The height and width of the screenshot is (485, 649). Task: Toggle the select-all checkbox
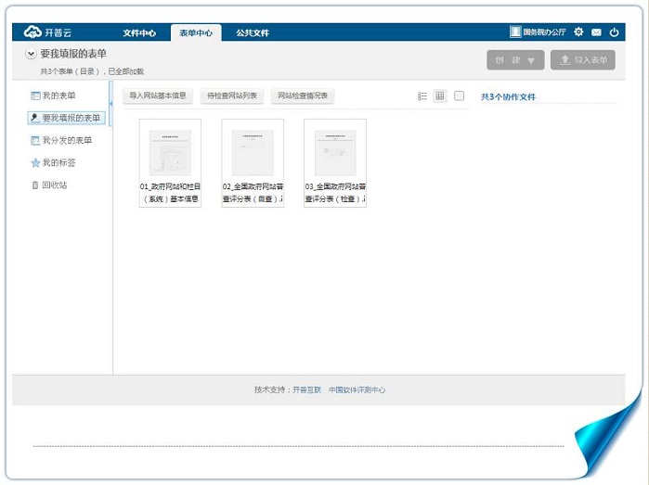(459, 96)
